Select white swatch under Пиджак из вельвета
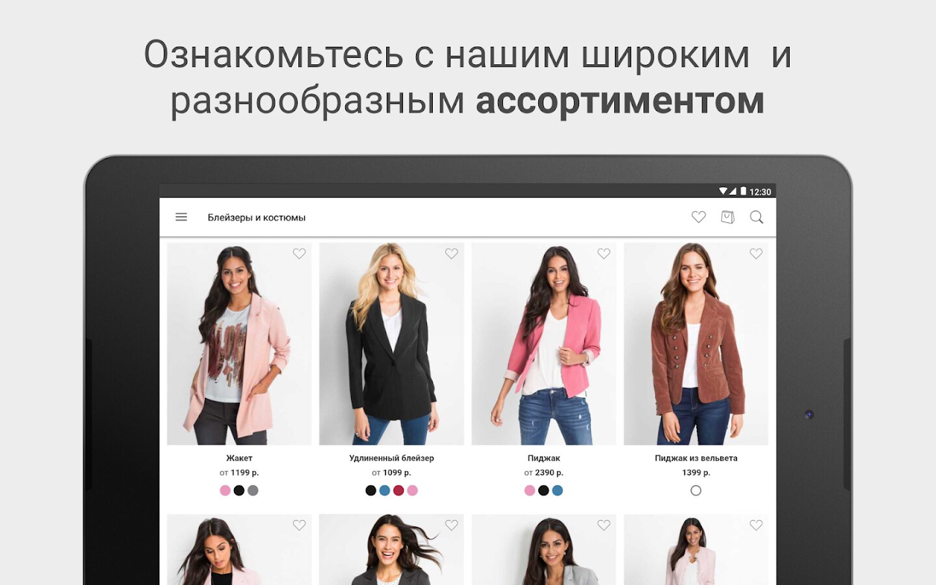The width and height of the screenshot is (936, 585). (696, 491)
